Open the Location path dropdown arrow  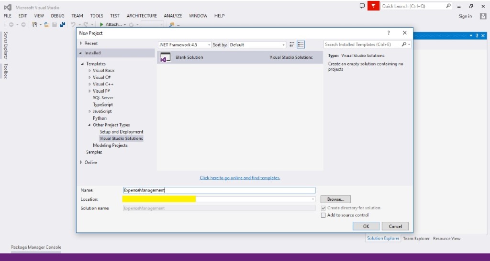click(312, 199)
